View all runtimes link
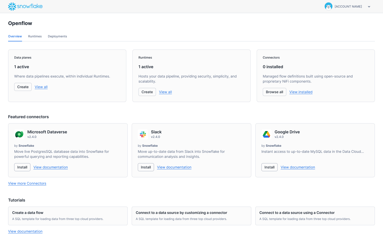This screenshot has width=383, height=248. coord(165,92)
